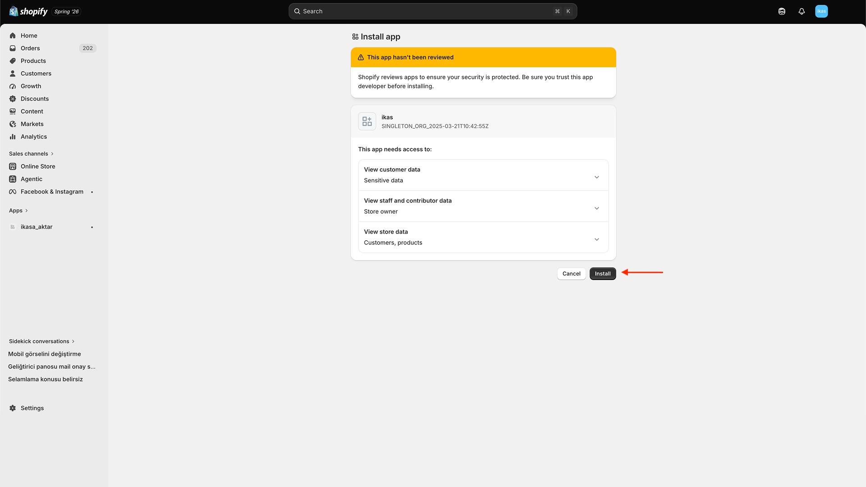Click the SINGLETON_ORG_2025-03-21T10:42:55Z text

[x=435, y=126]
